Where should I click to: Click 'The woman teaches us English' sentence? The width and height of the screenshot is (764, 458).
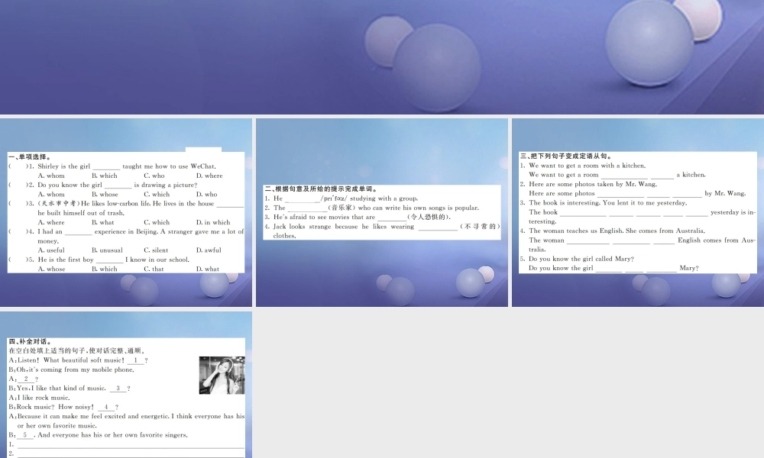(617, 231)
